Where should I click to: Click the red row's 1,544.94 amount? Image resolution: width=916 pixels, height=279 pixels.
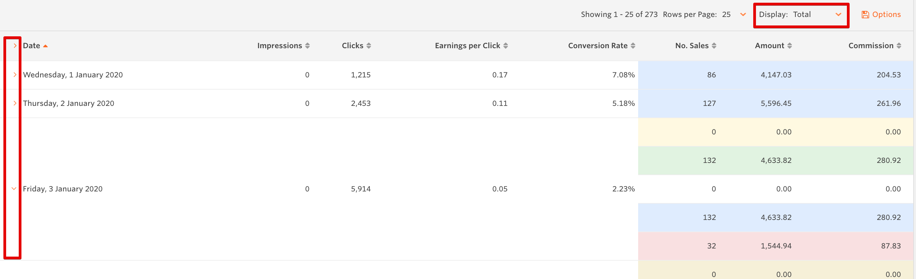tap(776, 246)
